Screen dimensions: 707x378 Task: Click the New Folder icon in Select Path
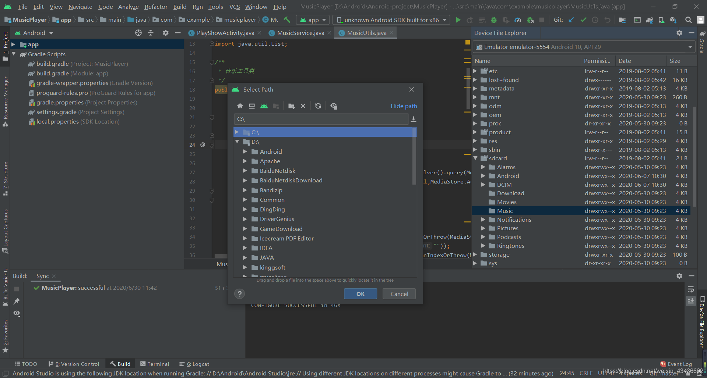pos(291,106)
